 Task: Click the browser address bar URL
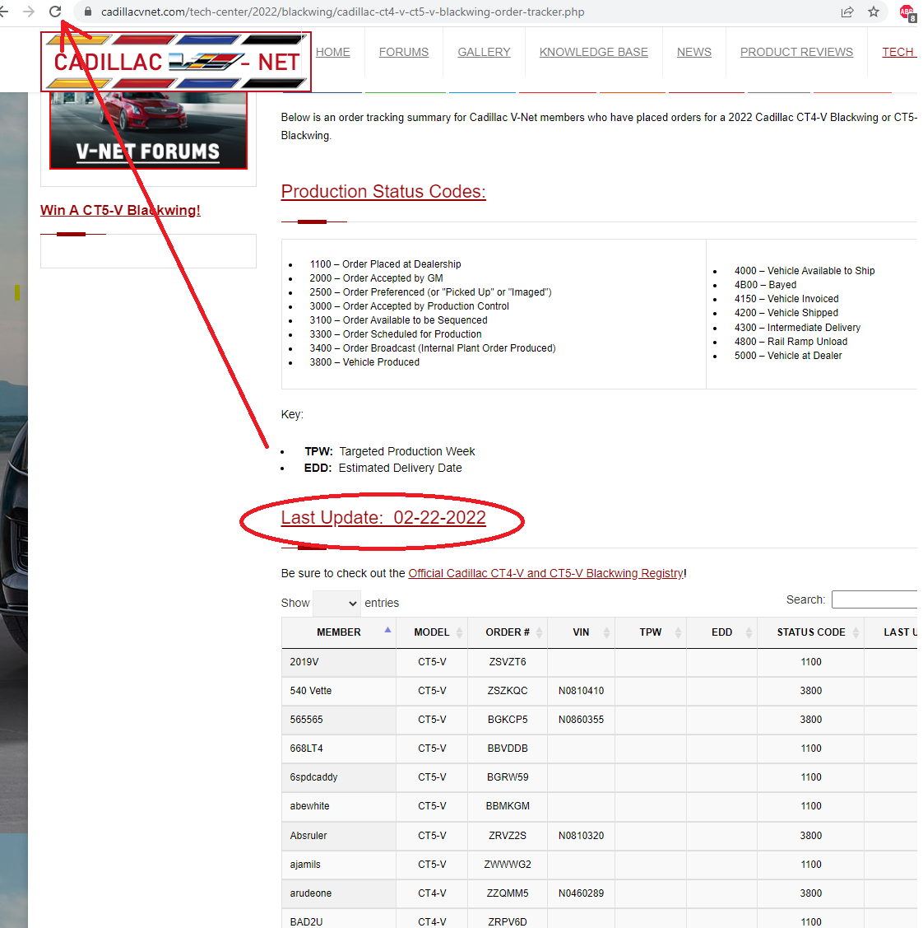(x=342, y=12)
